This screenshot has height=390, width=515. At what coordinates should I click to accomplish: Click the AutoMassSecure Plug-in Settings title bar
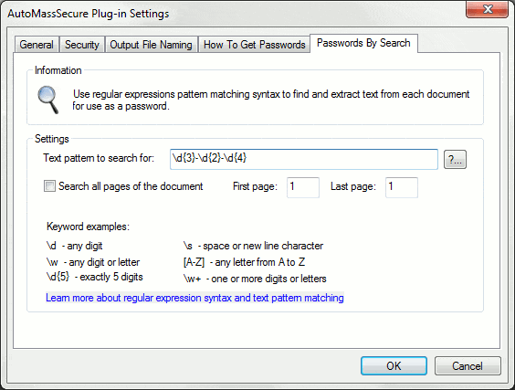(230, 14)
